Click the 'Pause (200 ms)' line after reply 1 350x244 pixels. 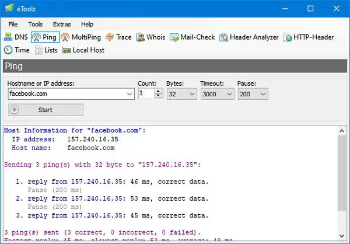click(55, 190)
